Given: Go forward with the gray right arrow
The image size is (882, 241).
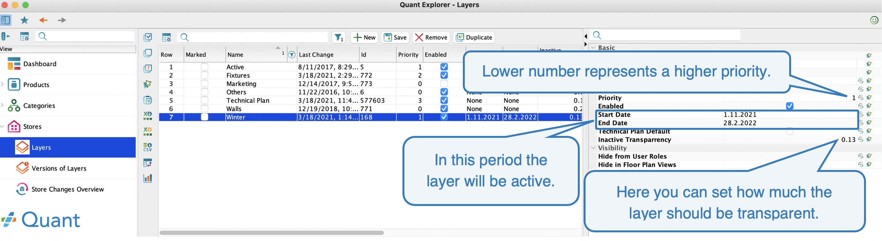Looking at the screenshot, I should [x=62, y=20].
